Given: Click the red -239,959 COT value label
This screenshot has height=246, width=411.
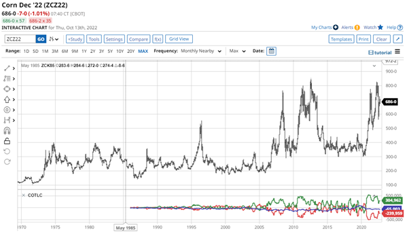Looking at the screenshot, I should pos(393,213).
